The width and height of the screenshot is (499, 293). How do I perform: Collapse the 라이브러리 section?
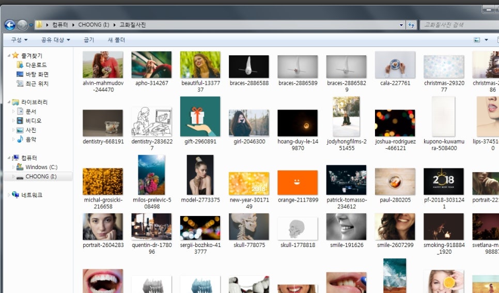pos(9,102)
